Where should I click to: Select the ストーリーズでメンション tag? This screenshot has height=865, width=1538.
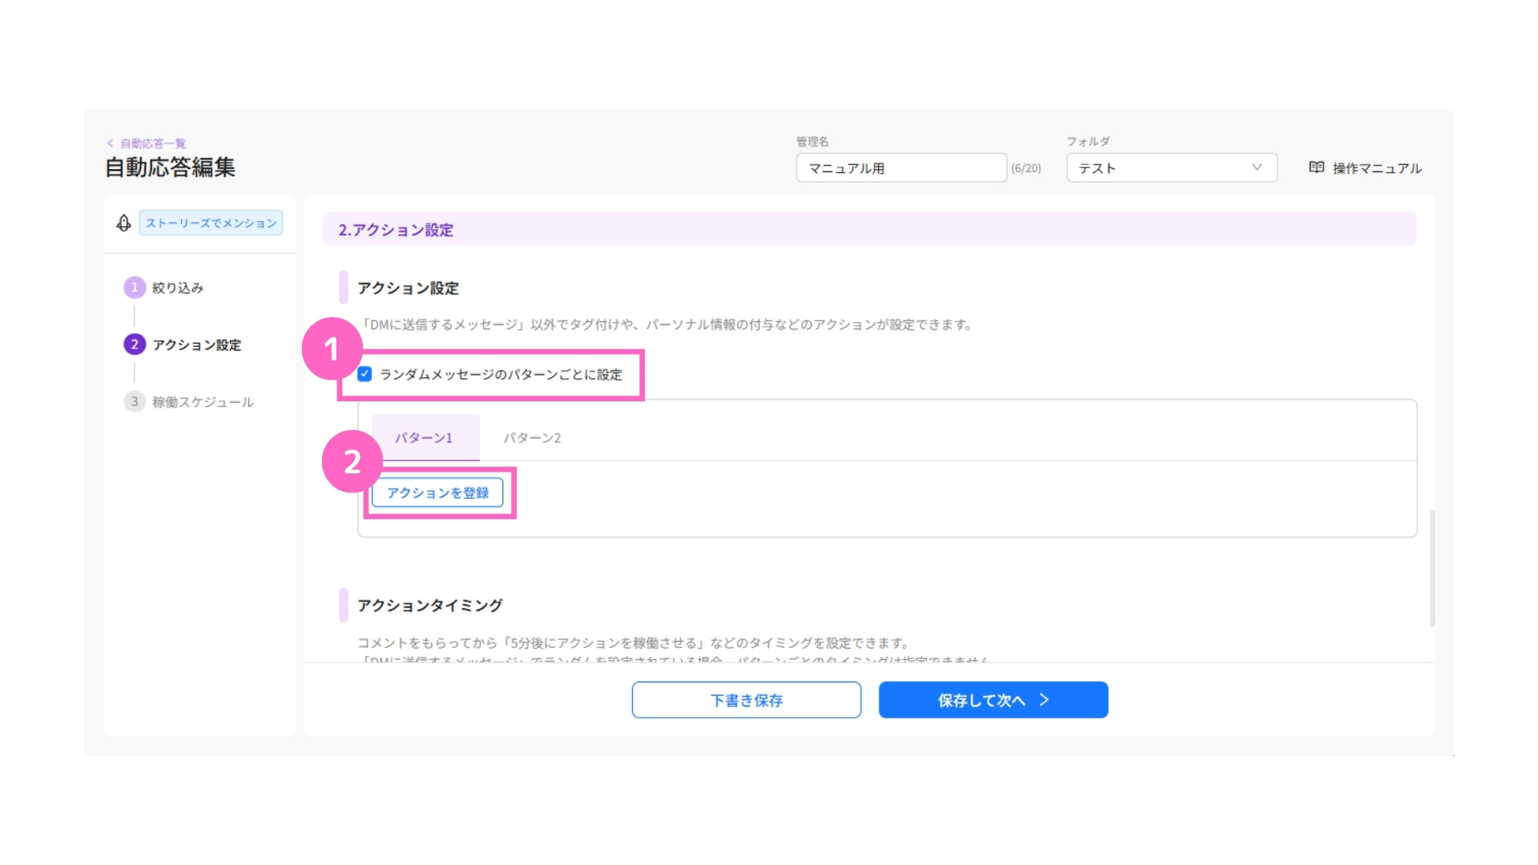click(211, 223)
